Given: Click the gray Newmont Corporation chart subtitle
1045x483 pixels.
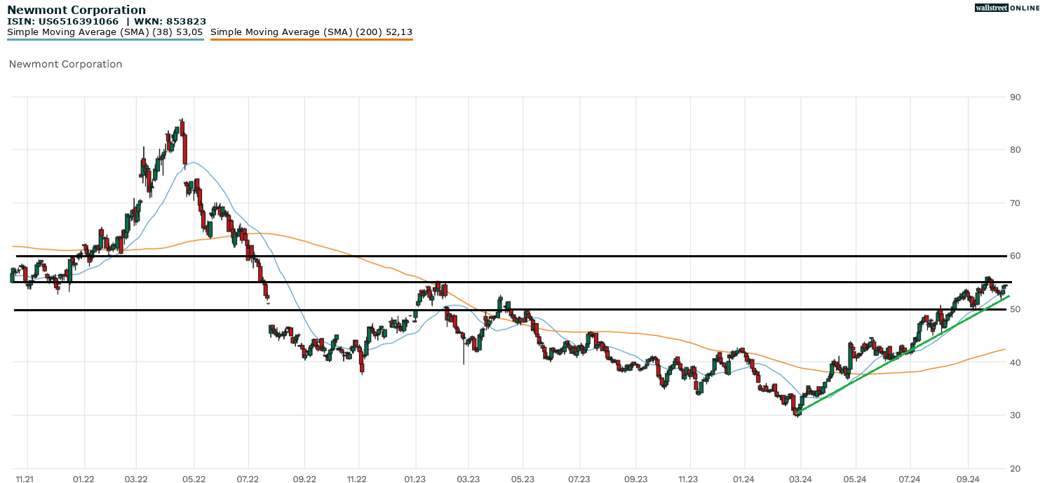Looking at the screenshot, I should [65, 64].
